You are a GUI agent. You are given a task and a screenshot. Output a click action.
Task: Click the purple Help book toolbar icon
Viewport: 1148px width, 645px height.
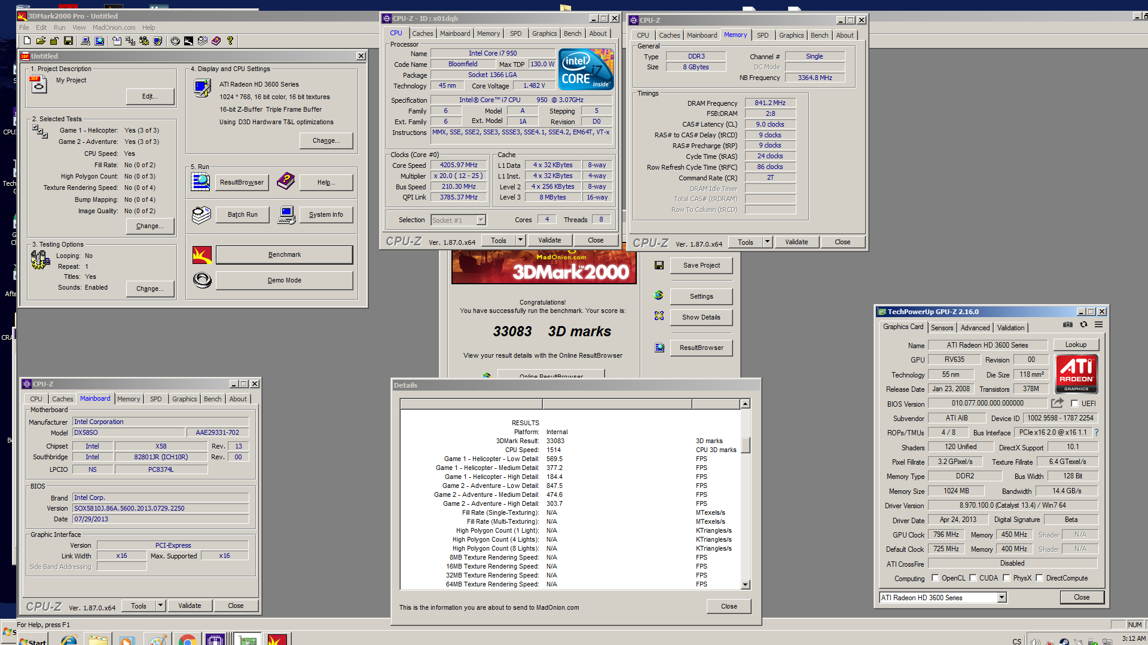[216, 41]
